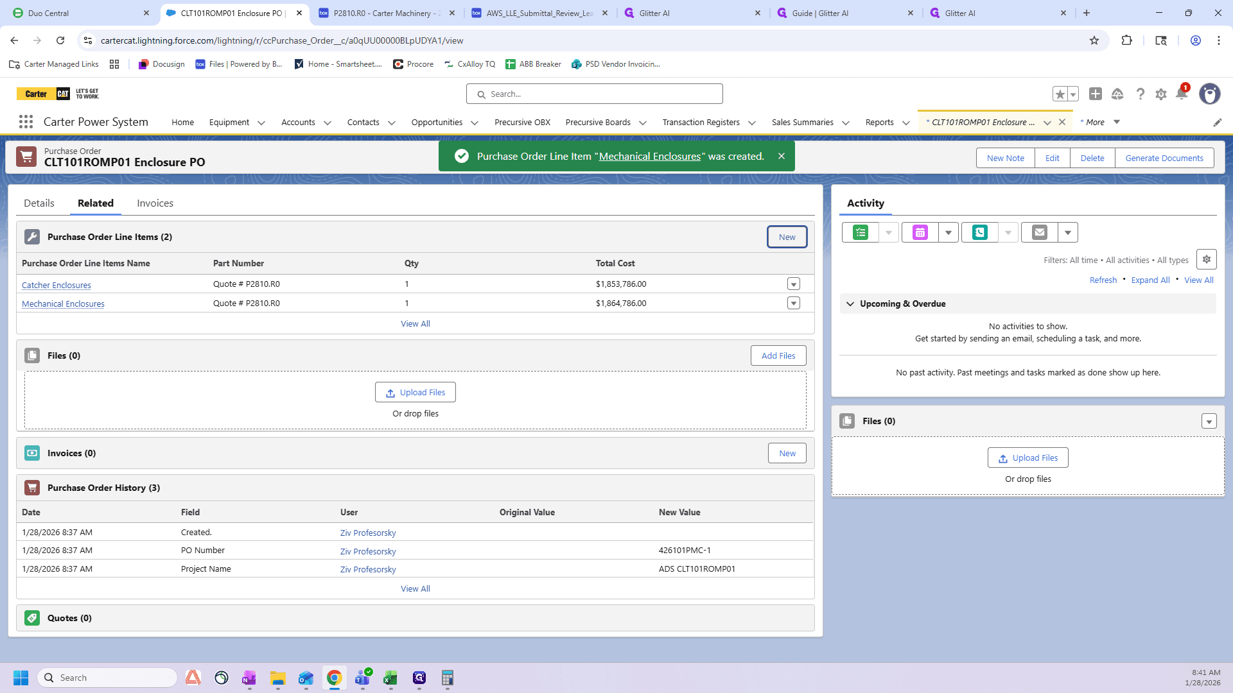Click the New Task activity icon
Screen dimensions: 1233x693
pos(861,232)
